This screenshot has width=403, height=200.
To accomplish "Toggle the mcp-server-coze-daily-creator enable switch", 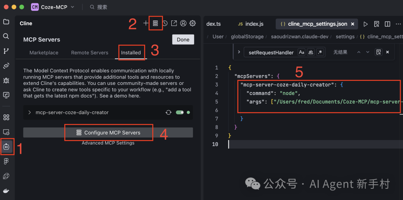I will 179,112.
